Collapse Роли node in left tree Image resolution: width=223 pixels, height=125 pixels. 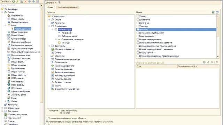6,25
